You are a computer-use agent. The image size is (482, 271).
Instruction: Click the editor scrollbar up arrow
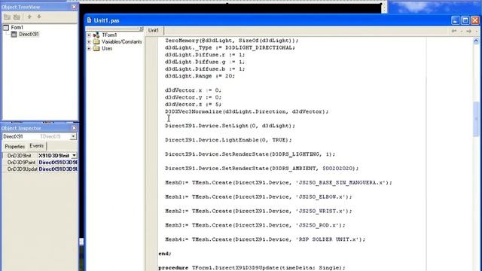[476, 41]
